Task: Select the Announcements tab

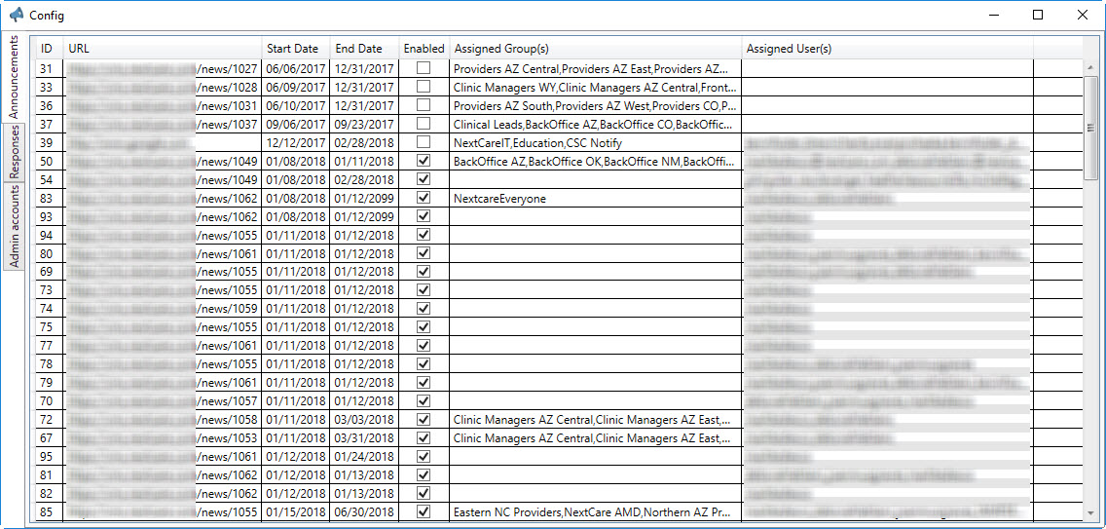Action: click(x=15, y=77)
